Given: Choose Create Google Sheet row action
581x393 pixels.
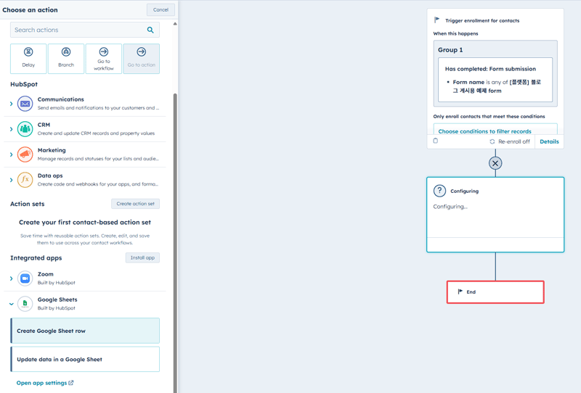Looking at the screenshot, I should coord(85,331).
